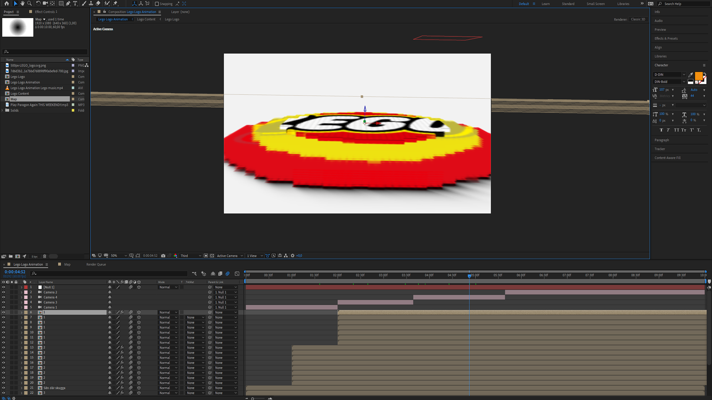Select the Roto Brush tool
The image size is (712, 400).
pos(107,3)
